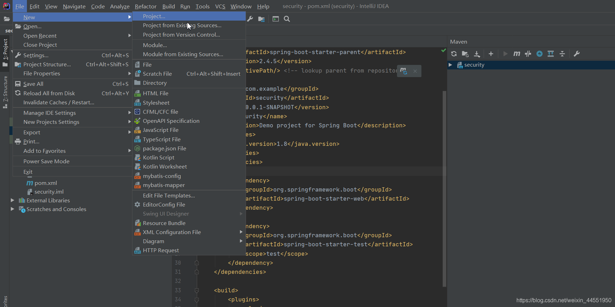Image resolution: width=615 pixels, height=307 pixels.
Task: Open the Open Recent submenu
Action: pyautogui.click(x=72, y=36)
